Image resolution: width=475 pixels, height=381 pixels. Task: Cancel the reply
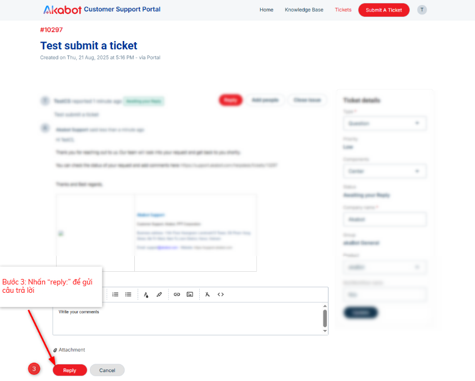coord(107,370)
